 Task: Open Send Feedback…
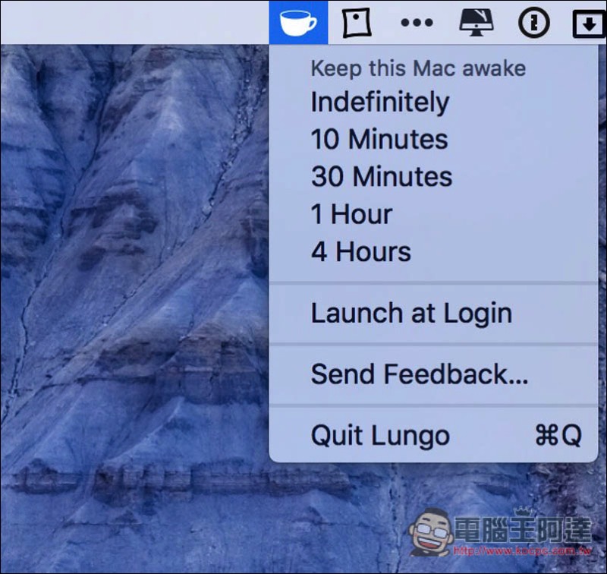click(x=433, y=374)
